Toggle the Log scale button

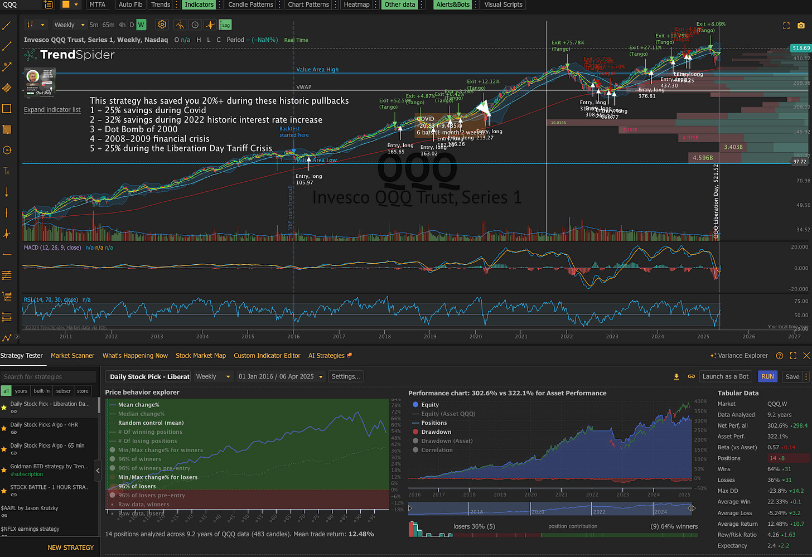(225, 25)
